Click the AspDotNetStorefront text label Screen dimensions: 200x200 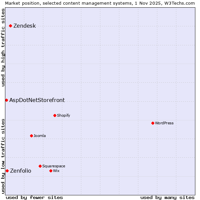(37, 100)
